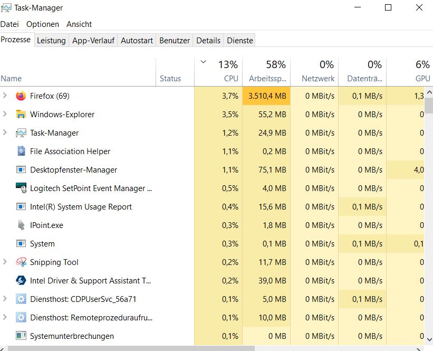Viewport: 433px width, 351px height.
Task: Open the Optionen menu
Action: coord(43,24)
